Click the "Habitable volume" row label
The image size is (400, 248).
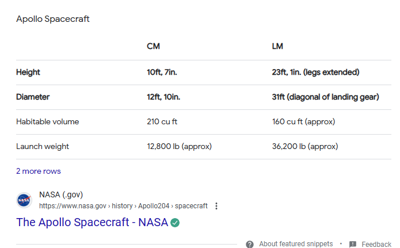[x=48, y=122]
